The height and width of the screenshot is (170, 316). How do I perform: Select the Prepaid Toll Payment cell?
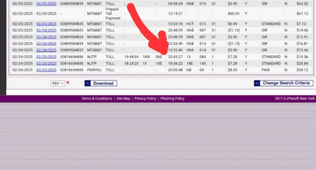pyautogui.click(x=113, y=14)
